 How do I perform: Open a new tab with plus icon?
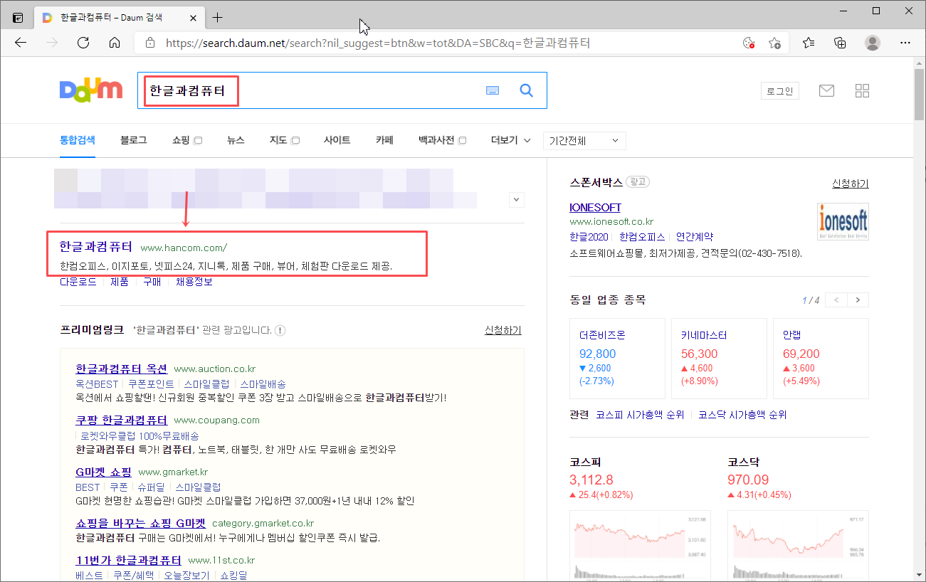click(x=218, y=17)
